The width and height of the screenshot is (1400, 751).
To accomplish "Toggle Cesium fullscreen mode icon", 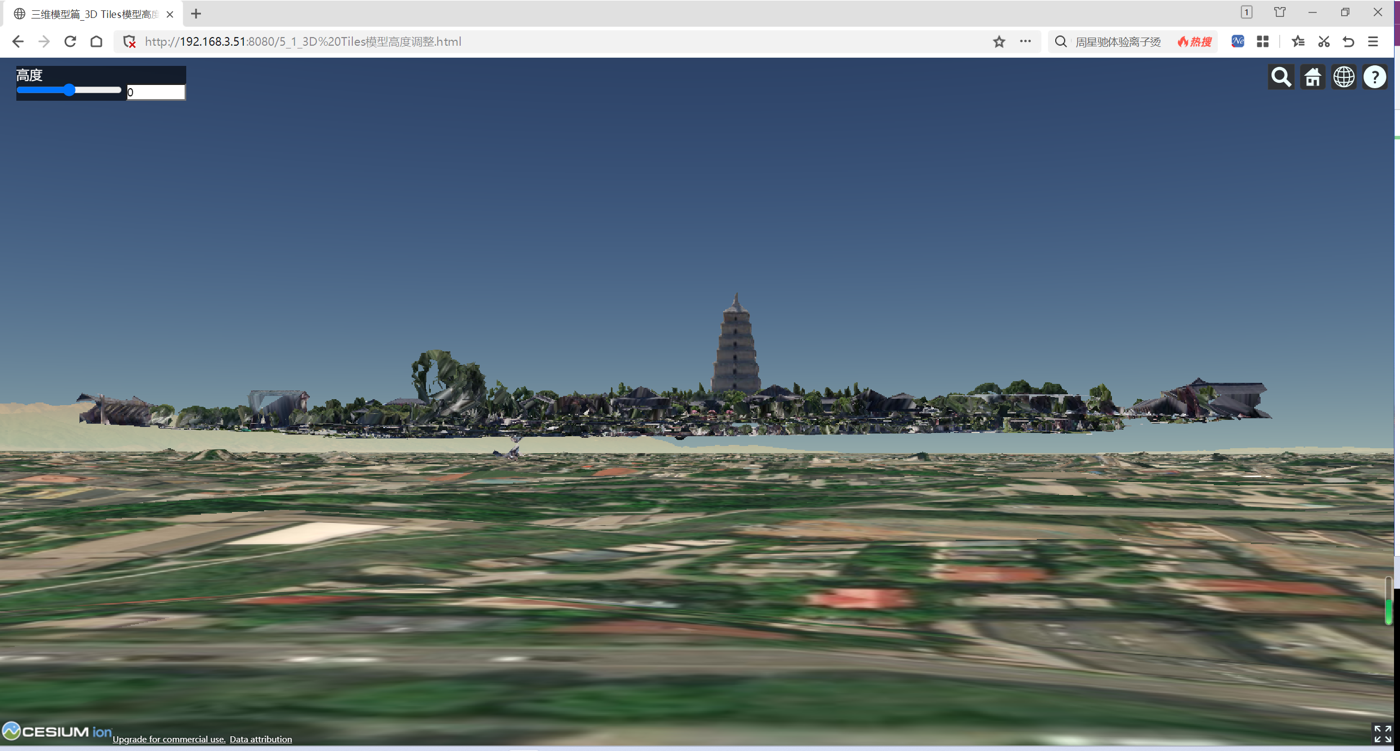I will pyautogui.click(x=1382, y=734).
